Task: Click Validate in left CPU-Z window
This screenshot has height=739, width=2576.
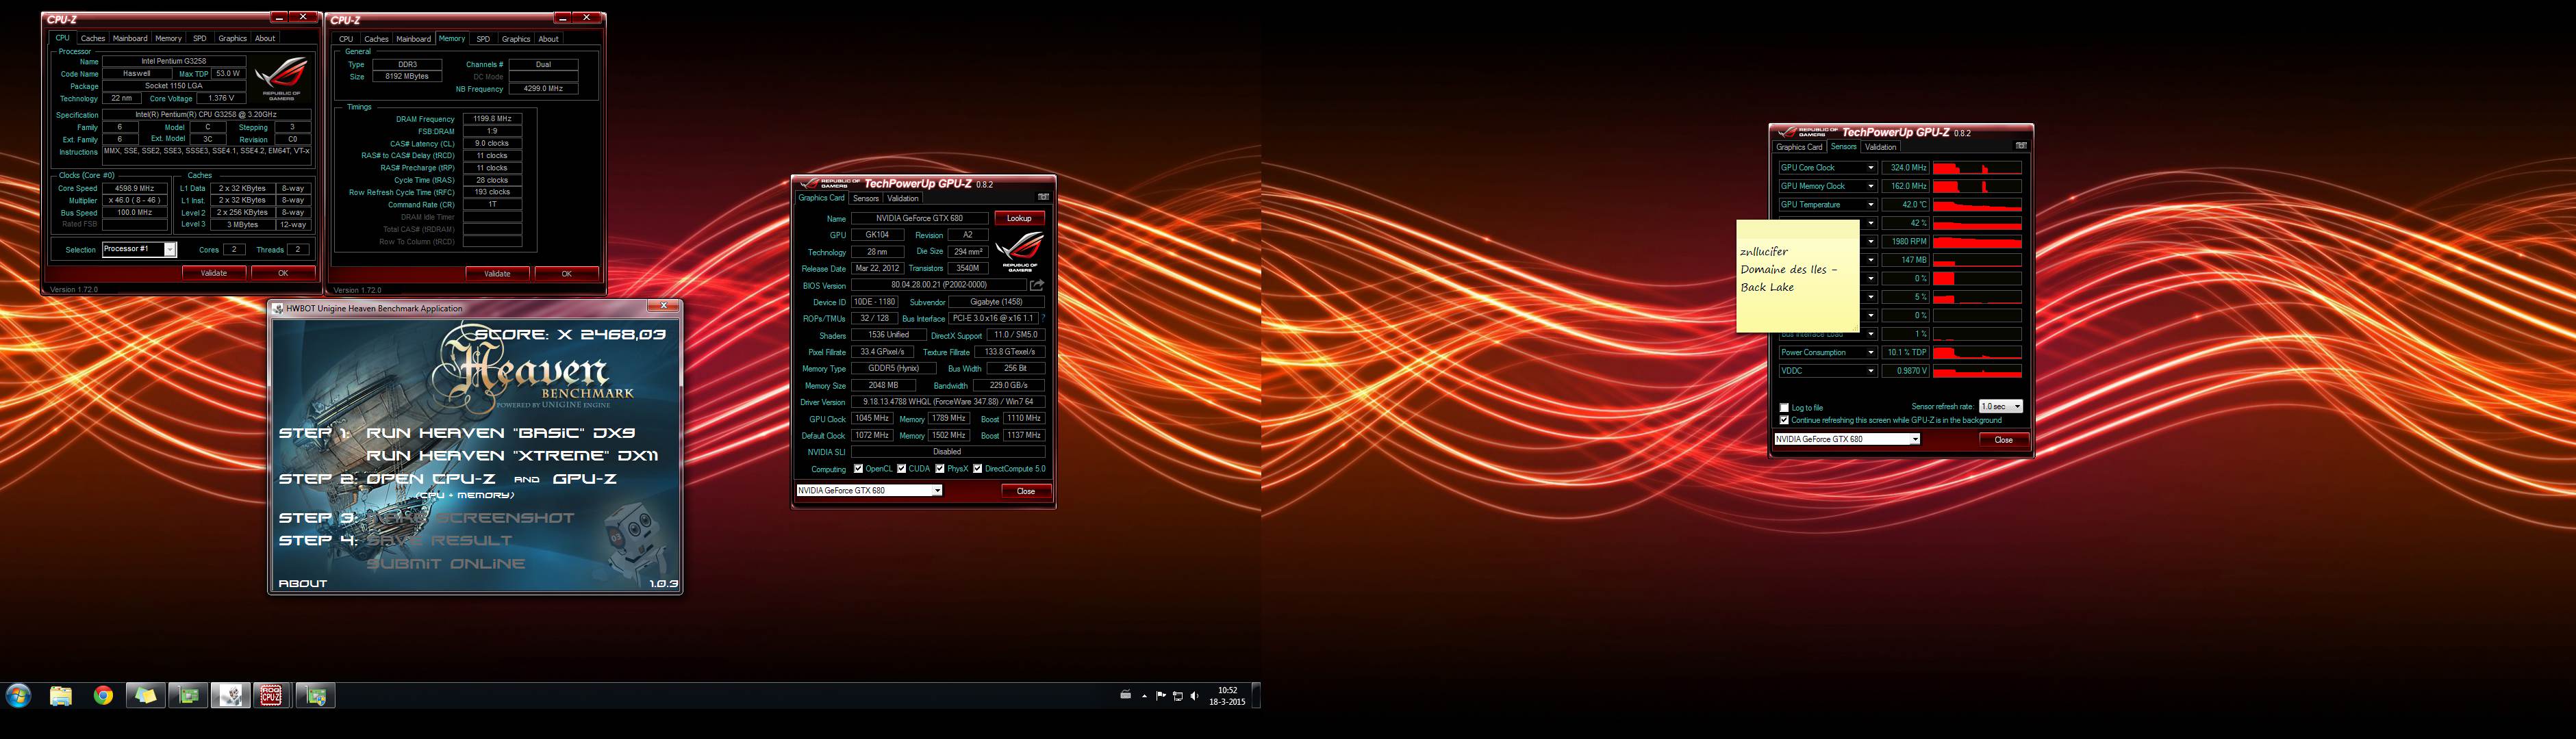Action: tap(214, 272)
